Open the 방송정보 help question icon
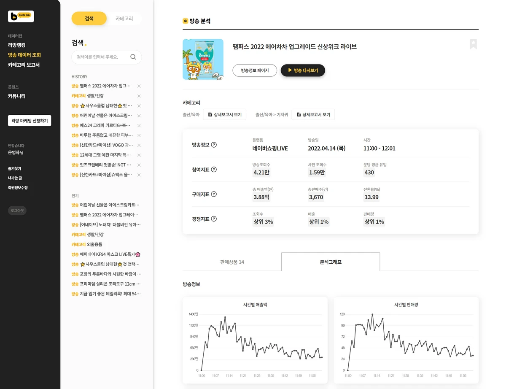 [x=214, y=145]
